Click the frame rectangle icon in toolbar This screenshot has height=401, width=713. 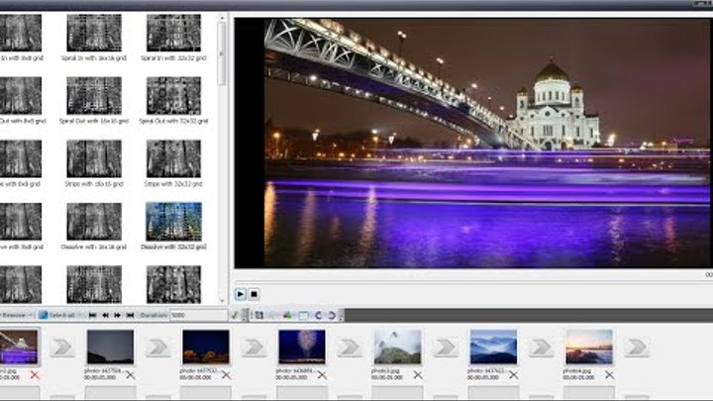pos(303,315)
